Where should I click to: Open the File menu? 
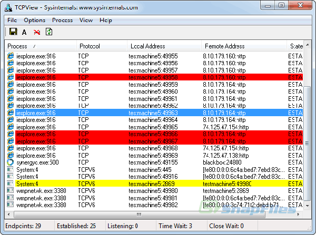tap(12, 20)
